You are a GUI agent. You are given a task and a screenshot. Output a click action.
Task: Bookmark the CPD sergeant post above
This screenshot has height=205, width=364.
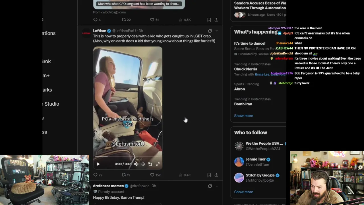coord(209,20)
